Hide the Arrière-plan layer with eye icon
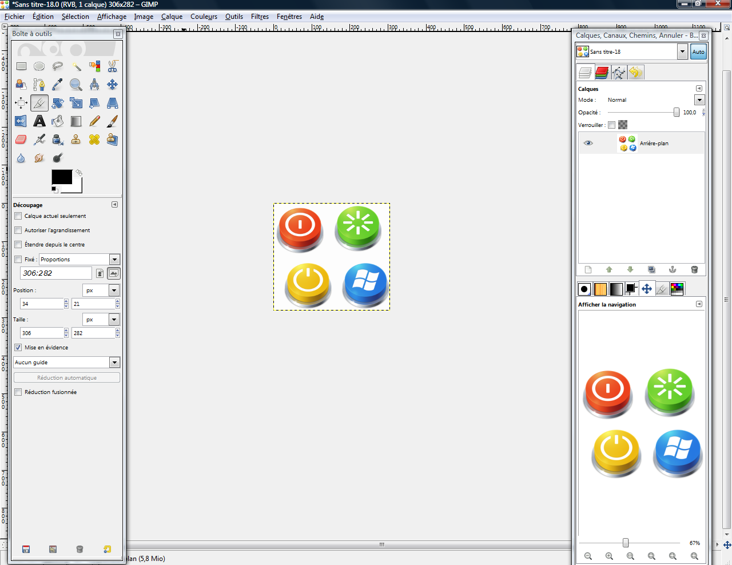This screenshot has height=565, width=732. (x=588, y=144)
